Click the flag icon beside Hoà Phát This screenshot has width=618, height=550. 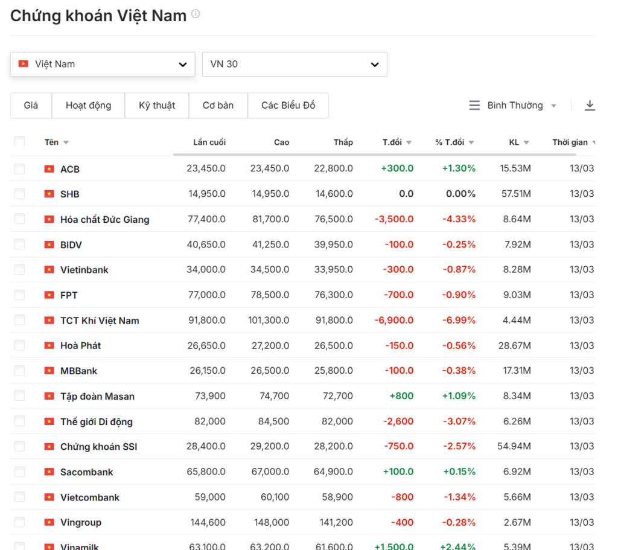pos(49,345)
